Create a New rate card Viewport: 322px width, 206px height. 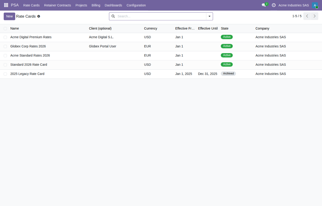9,16
